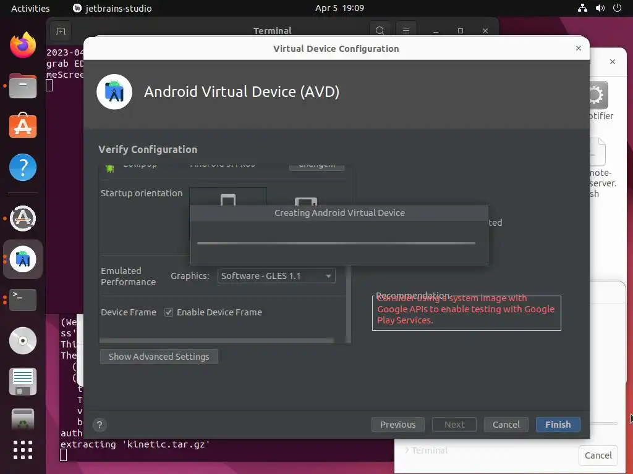Click the Creating Android Virtual Device title
Image resolution: width=633 pixels, height=474 pixels.
tap(339, 213)
